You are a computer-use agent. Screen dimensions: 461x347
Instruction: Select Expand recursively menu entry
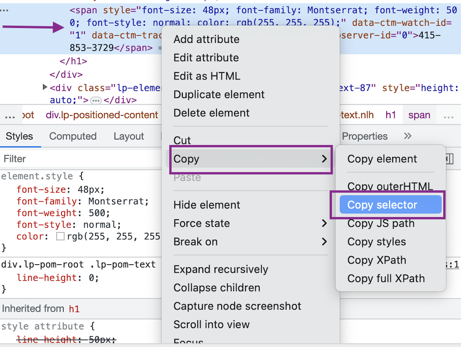(x=221, y=269)
